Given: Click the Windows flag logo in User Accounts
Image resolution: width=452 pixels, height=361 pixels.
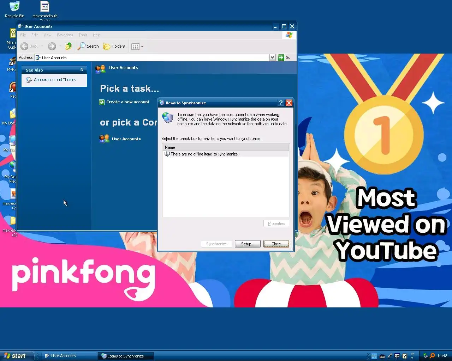Looking at the screenshot, I should (x=289, y=35).
